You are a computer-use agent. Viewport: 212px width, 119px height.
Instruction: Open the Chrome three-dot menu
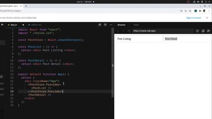(209, 11)
